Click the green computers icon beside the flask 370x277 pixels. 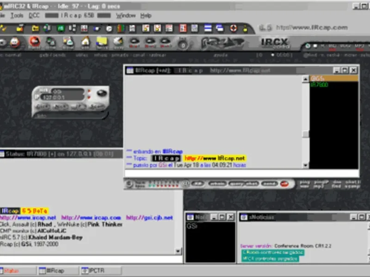click(x=50, y=42)
